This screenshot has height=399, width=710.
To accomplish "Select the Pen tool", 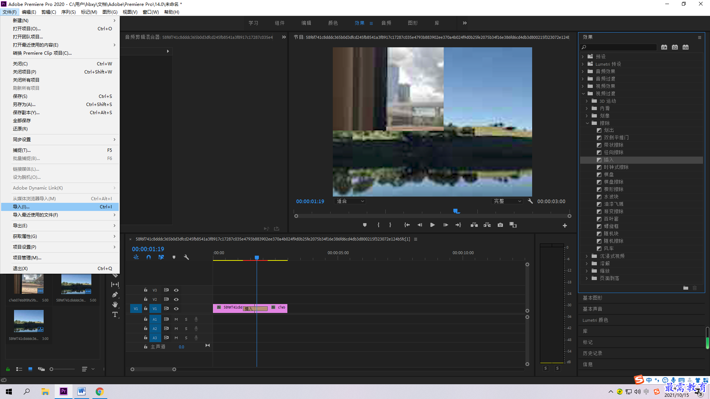I will [x=115, y=295].
